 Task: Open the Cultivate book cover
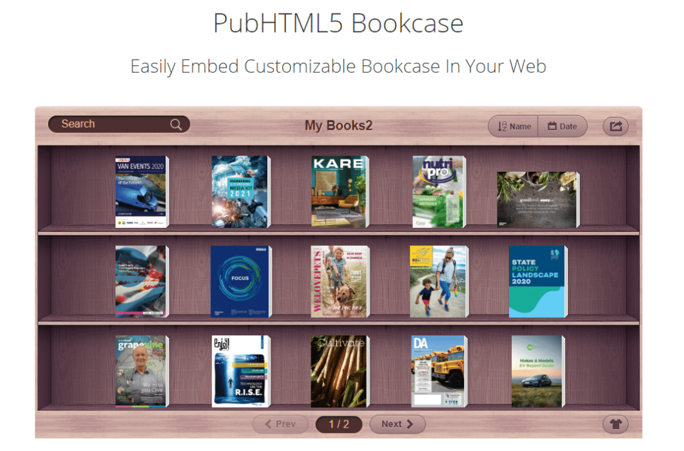[339, 371]
